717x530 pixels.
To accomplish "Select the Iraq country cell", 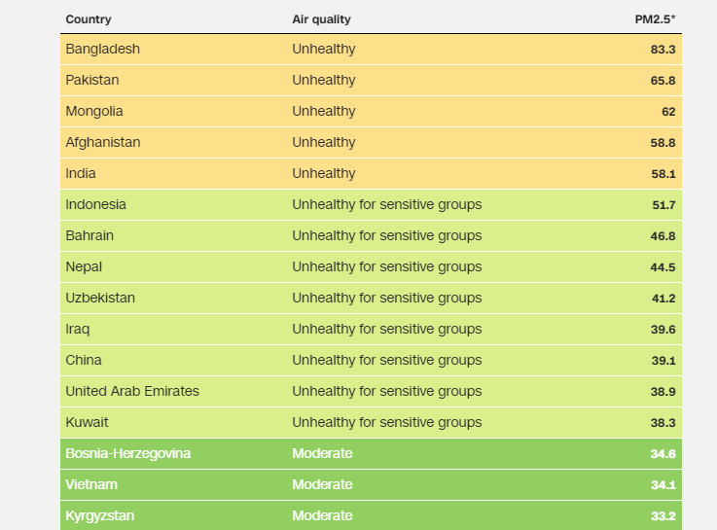I will tap(77, 329).
